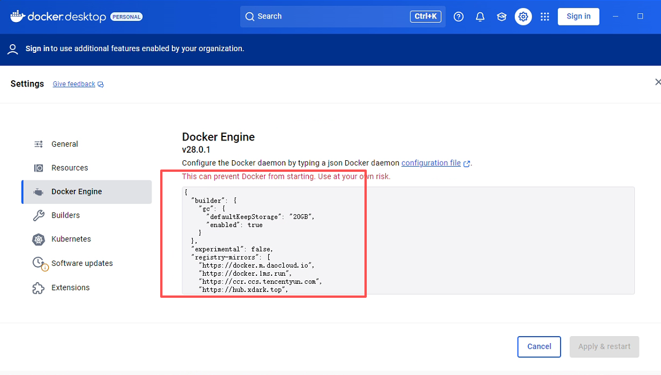Click the feedback icon next to Give feedback
Viewport: 661px width, 375px height.
[x=101, y=84]
